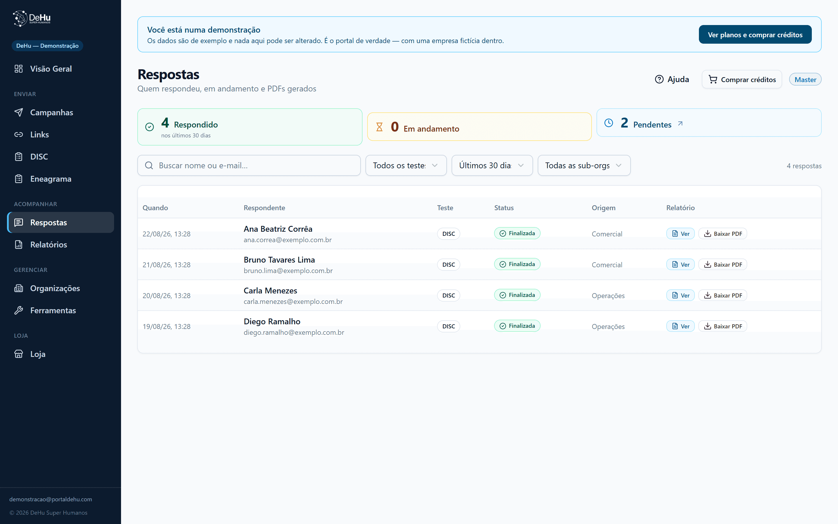View Ana Beatriz Corrêa's report

click(x=681, y=233)
